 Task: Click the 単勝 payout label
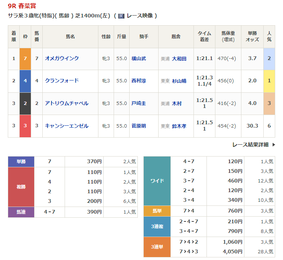(x=21, y=162)
